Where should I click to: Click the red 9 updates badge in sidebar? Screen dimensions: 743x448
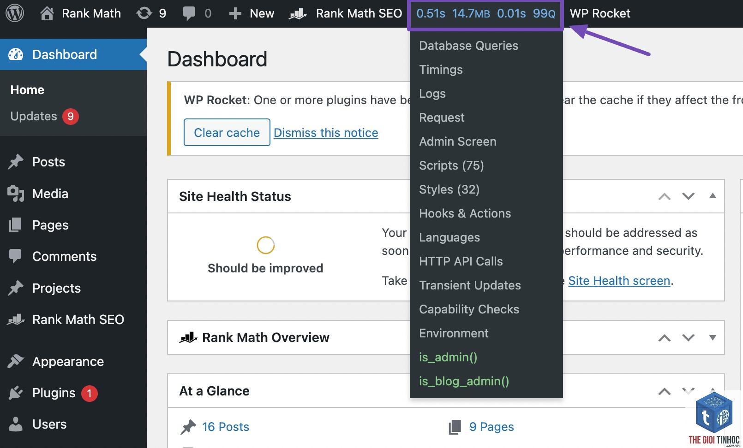[x=71, y=116]
